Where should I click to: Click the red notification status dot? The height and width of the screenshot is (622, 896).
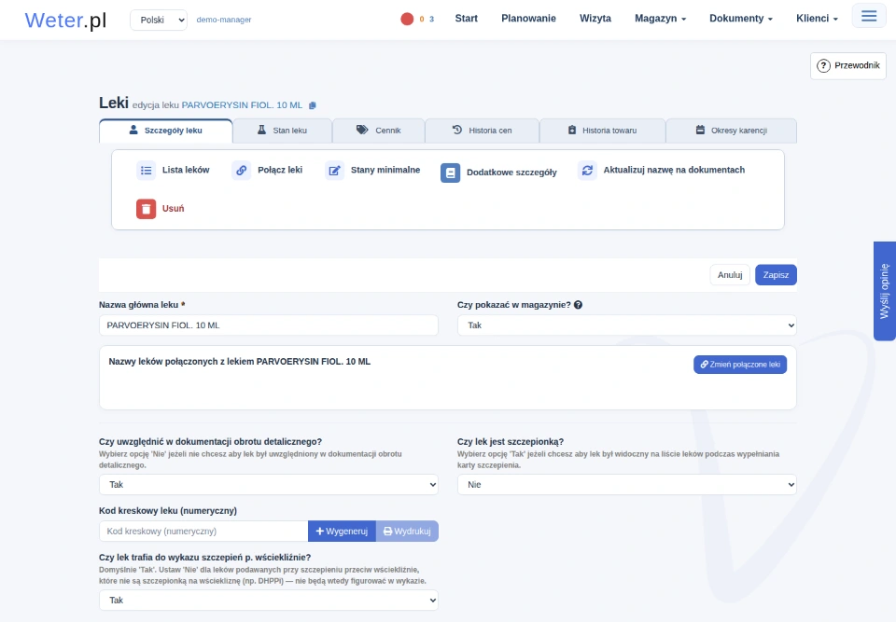pyautogui.click(x=407, y=19)
